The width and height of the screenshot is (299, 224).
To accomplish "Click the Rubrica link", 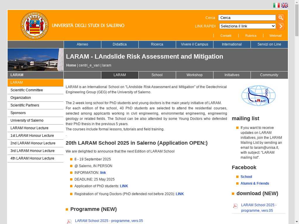I will coord(251,36).
